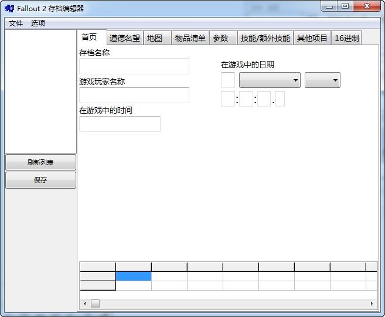The image size is (385, 317).
Task: Click the empty save list panel
Action: pos(41,91)
